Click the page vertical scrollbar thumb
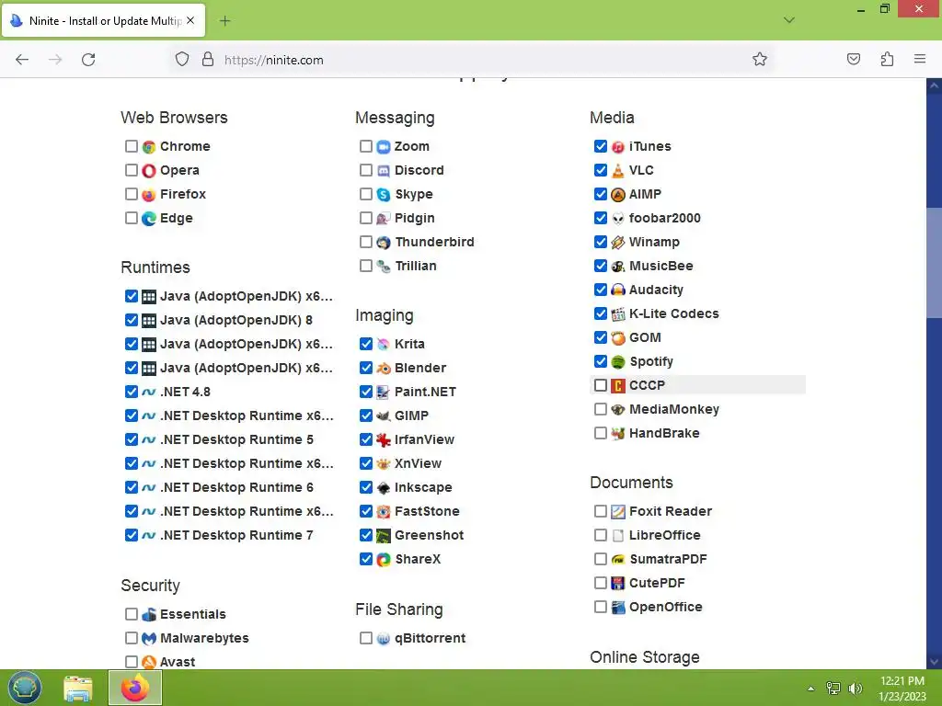Image resolution: width=942 pixels, height=706 pixels. click(x=934, y=263)
